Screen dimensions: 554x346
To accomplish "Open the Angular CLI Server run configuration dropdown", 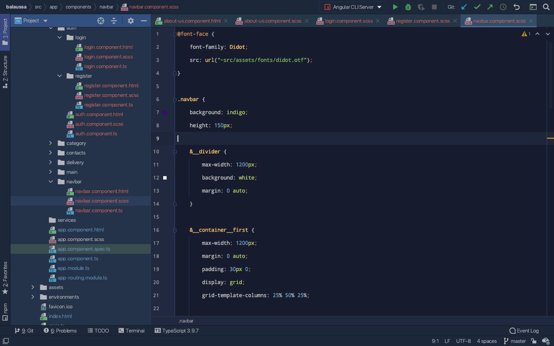I will (353, 7).
